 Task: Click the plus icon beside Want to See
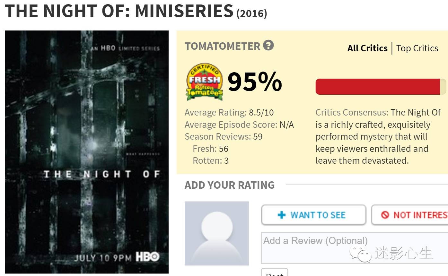coord(282,215)
